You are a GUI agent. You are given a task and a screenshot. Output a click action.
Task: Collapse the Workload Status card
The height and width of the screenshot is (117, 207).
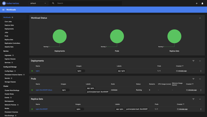(200, 18)
